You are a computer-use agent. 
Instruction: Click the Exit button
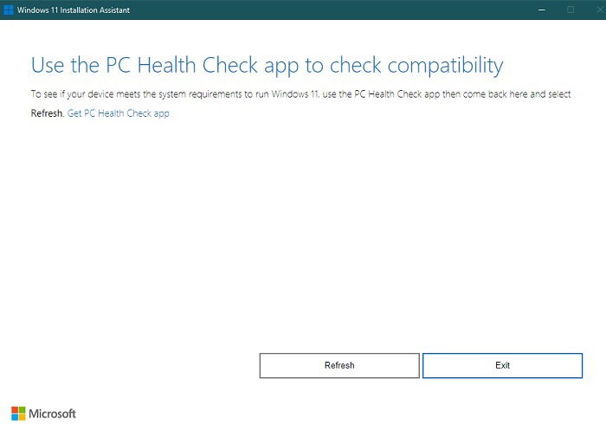(x=502, y=365)
